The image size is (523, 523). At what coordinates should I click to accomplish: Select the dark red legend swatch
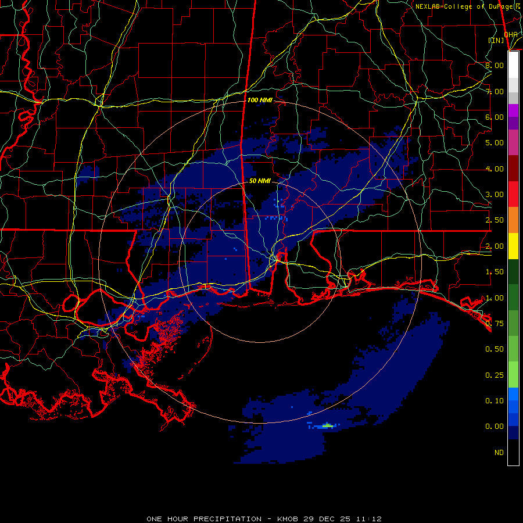(x=513, y=169)
